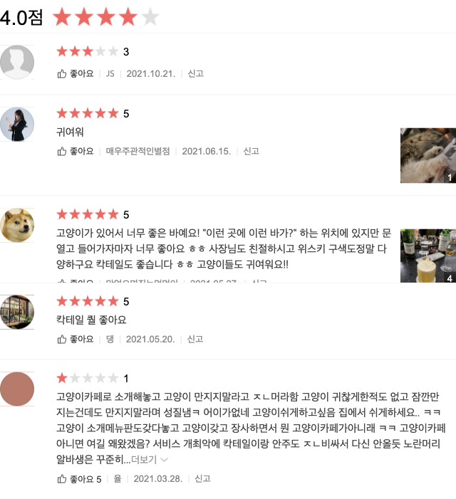The image size is (456, 499).
Task: Tap the thumbs-up on the 귀여워 review
Action: coord(75,151)
